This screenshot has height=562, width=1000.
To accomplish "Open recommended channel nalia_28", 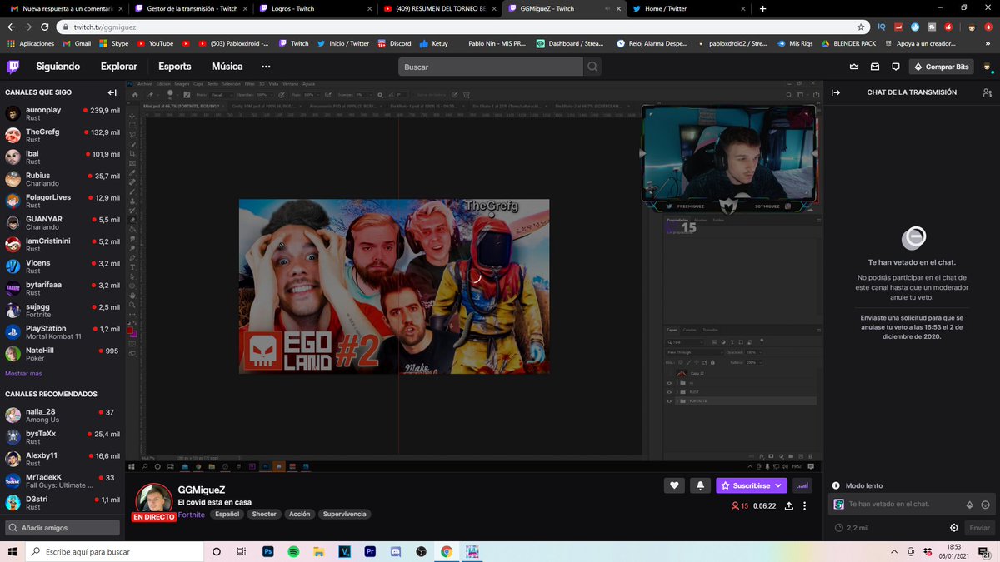I will point(62,415).
